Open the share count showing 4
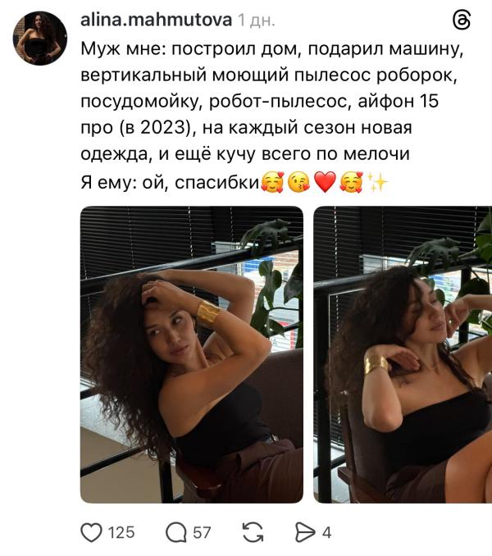The width and height of the screenshot is (492, 556). click(326, 532)
